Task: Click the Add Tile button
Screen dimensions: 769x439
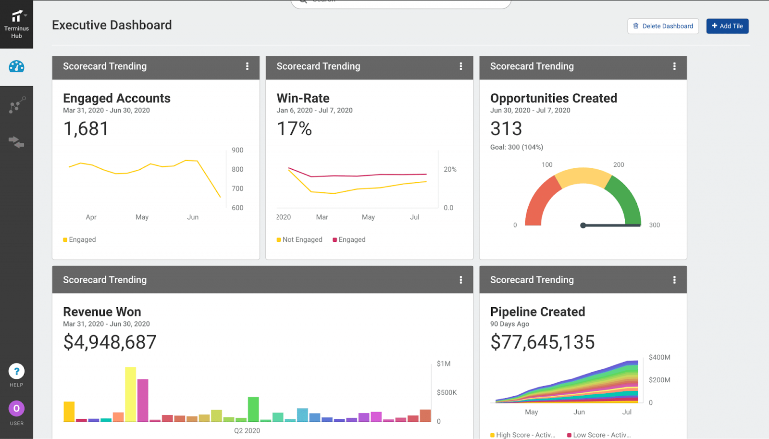Action: [727, 26]
